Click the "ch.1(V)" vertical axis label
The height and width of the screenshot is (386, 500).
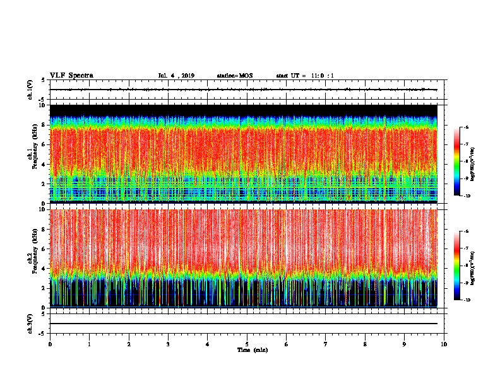pyautogui.click(x=30, y=90)
